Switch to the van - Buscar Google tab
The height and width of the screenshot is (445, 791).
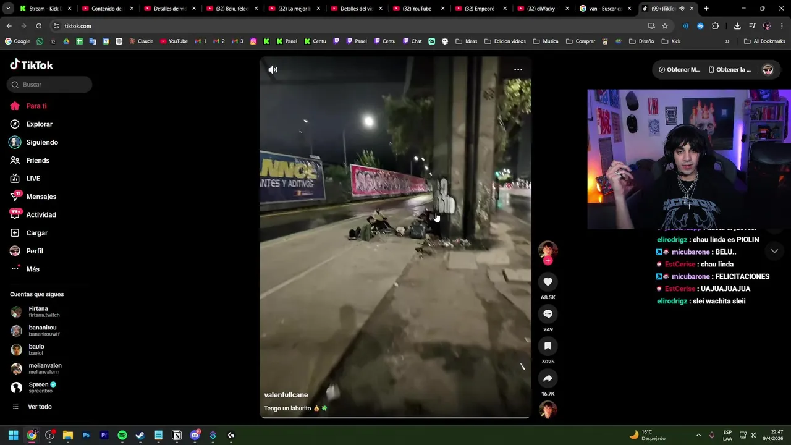click(x=606, y=9)
